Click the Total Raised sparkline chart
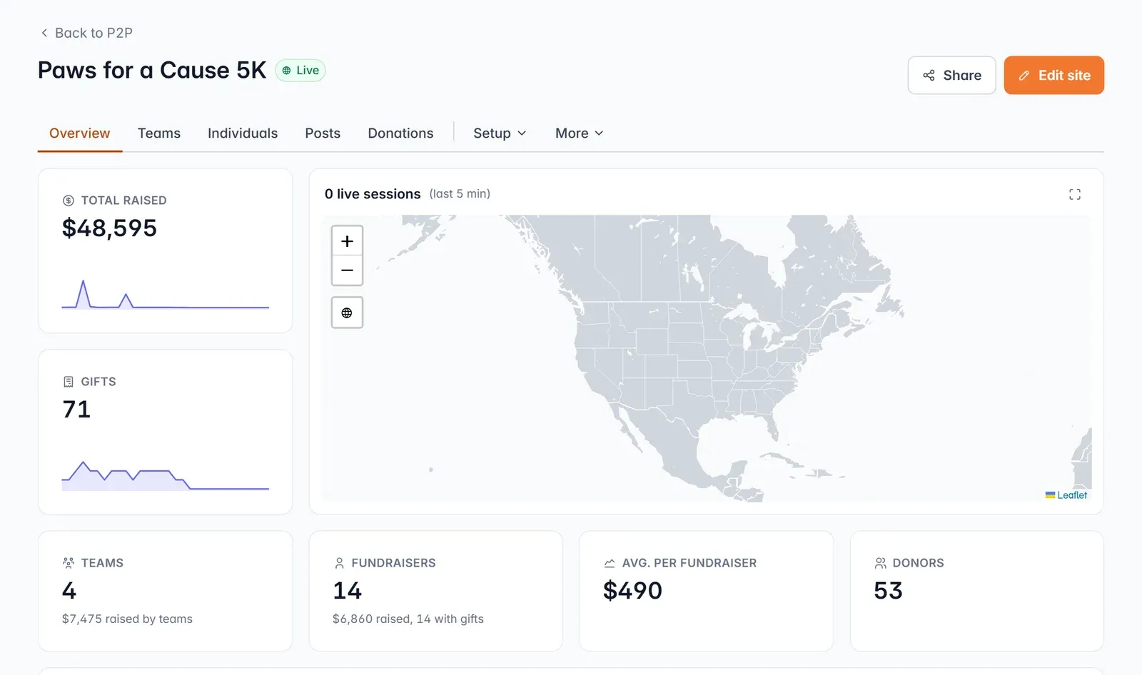Image resolution: width=1142 pixels, height=675 pixels. (x=165, y=294)
